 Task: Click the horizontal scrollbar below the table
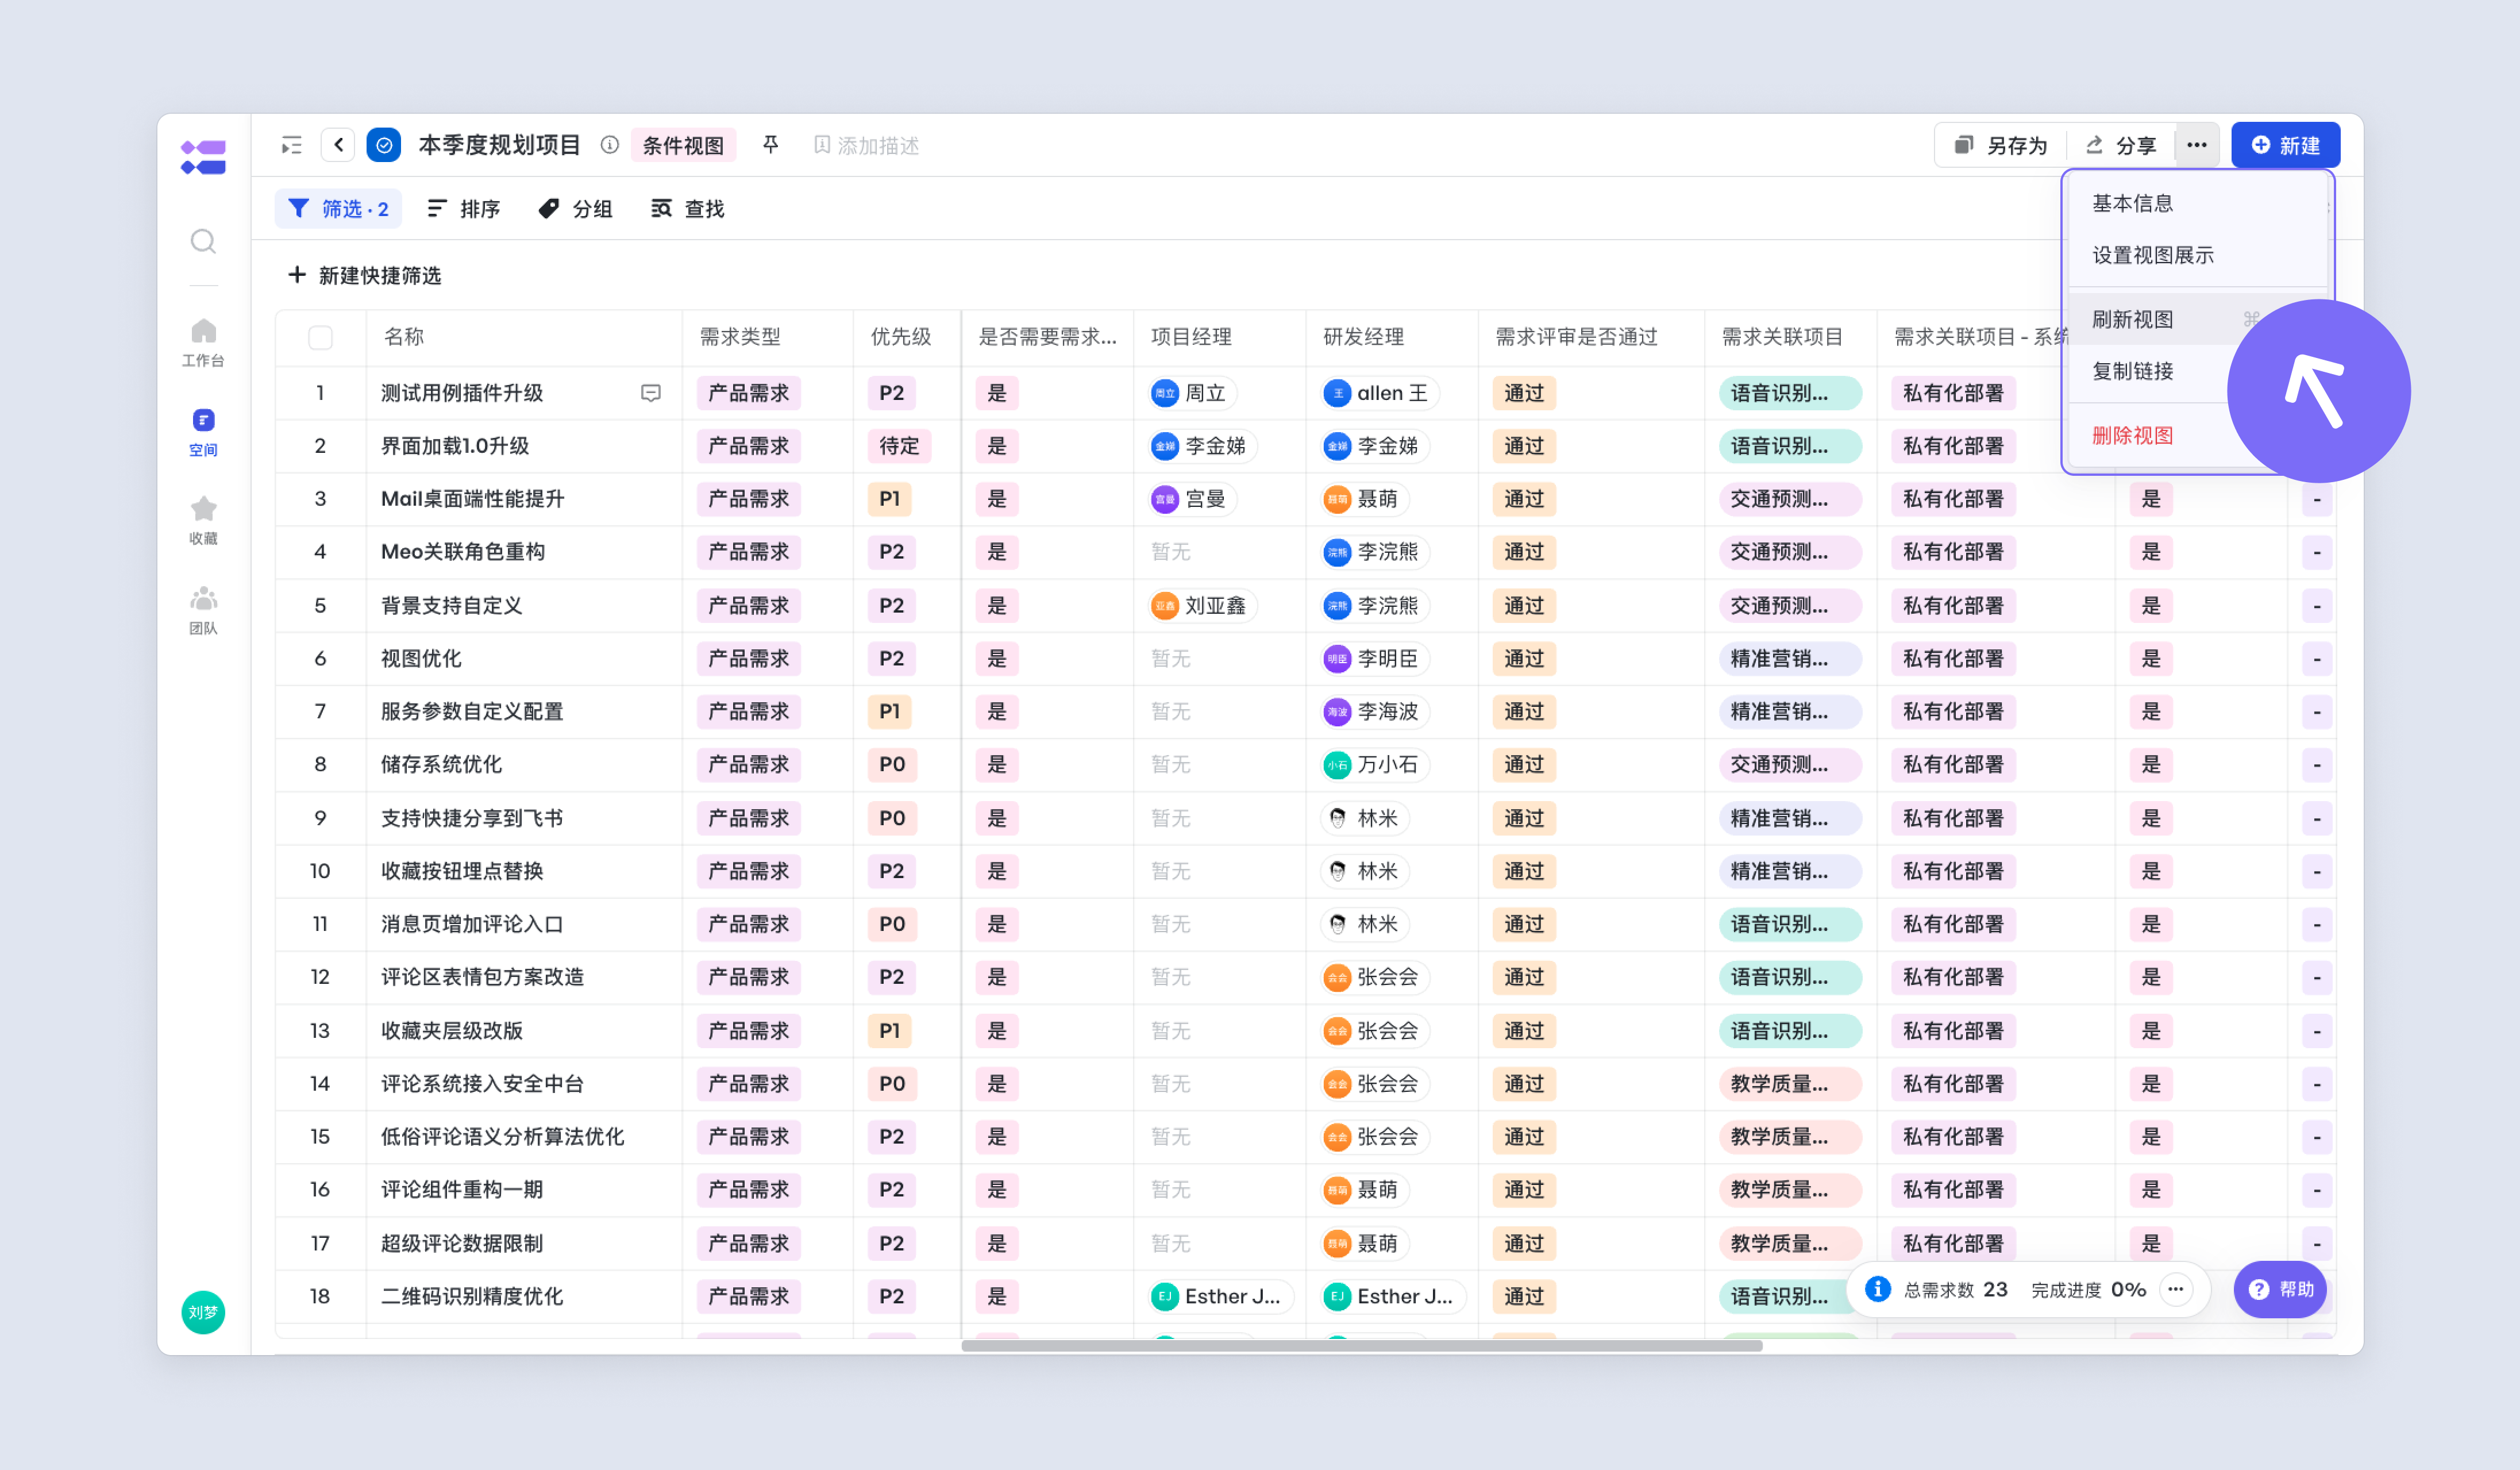(1361, 1346)
